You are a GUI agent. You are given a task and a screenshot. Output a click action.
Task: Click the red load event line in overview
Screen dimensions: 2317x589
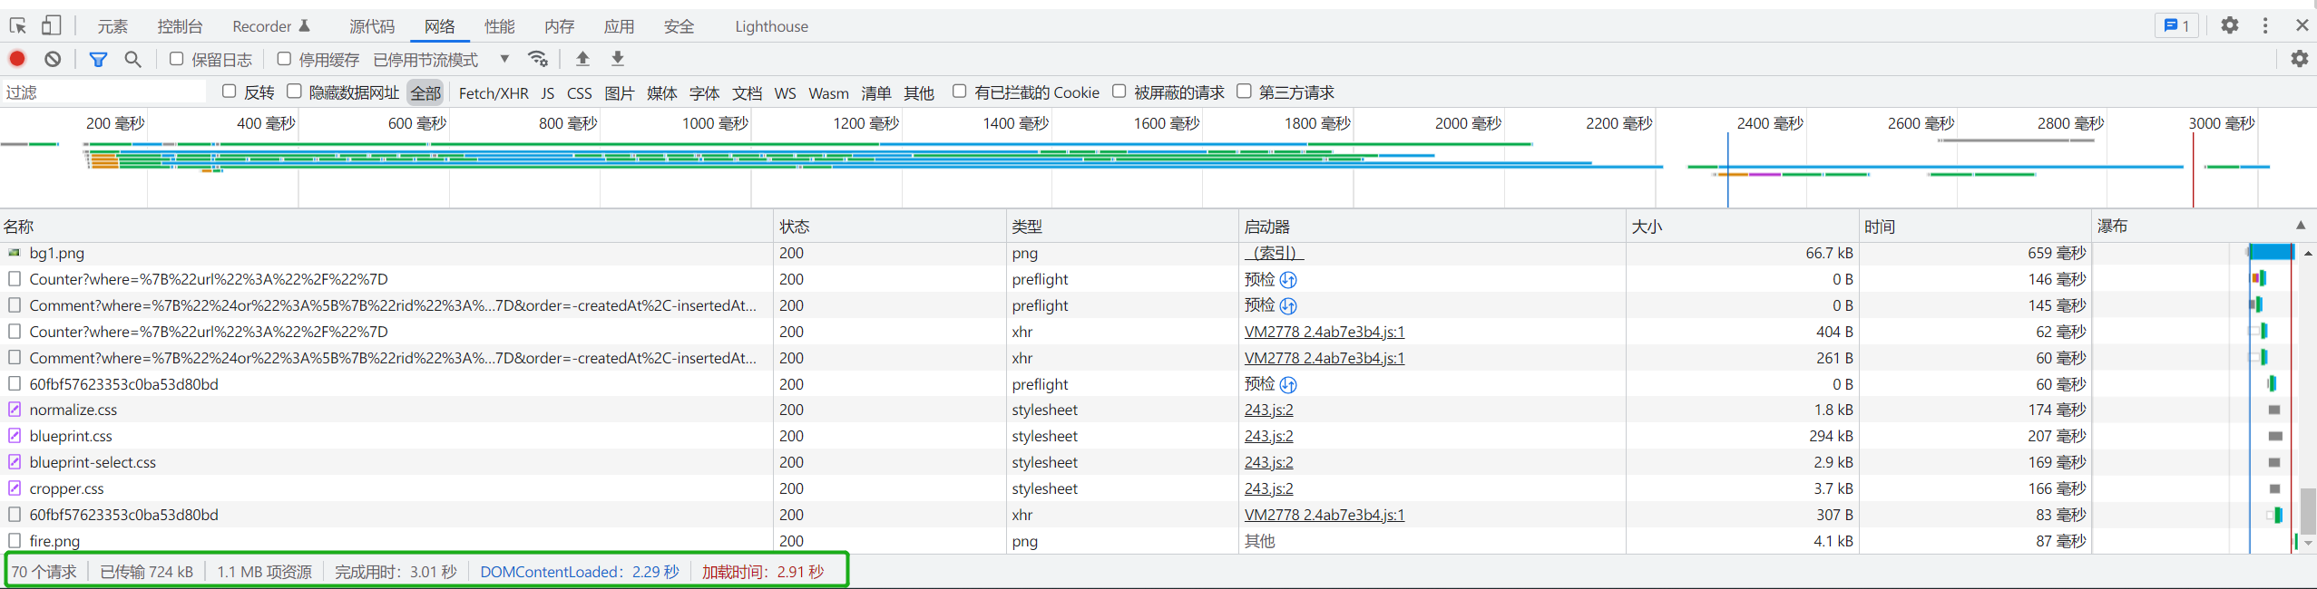2193,169
